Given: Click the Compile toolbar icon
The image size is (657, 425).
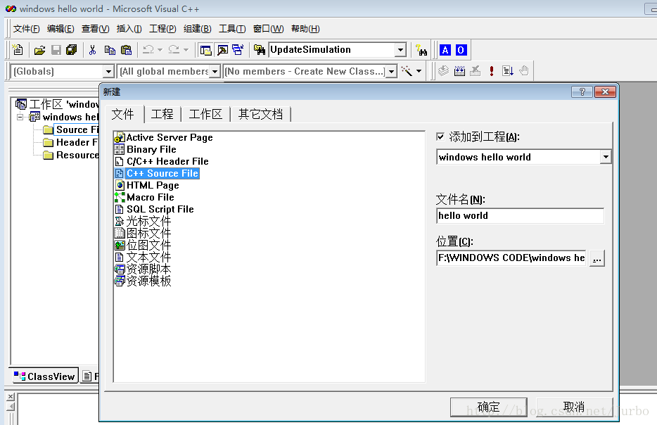Looking at the screenshot, I should pyautogui.click(x=443, y=71).
